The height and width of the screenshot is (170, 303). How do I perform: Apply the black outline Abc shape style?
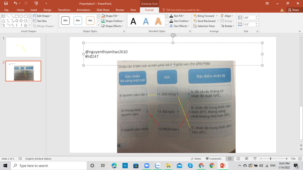[x=65, y=20]
